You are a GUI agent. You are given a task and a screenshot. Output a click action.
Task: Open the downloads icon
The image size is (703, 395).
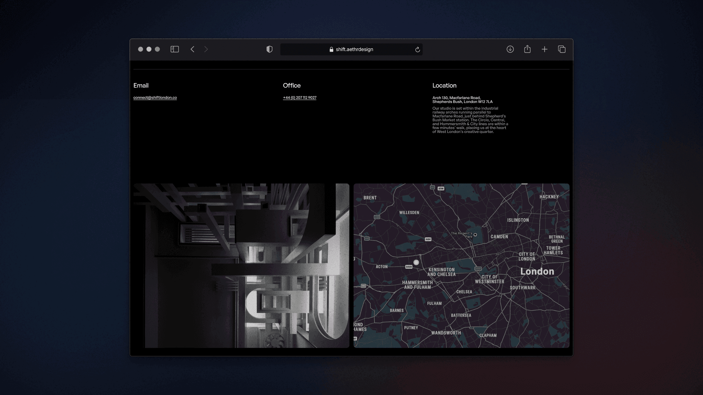(510, 49)
